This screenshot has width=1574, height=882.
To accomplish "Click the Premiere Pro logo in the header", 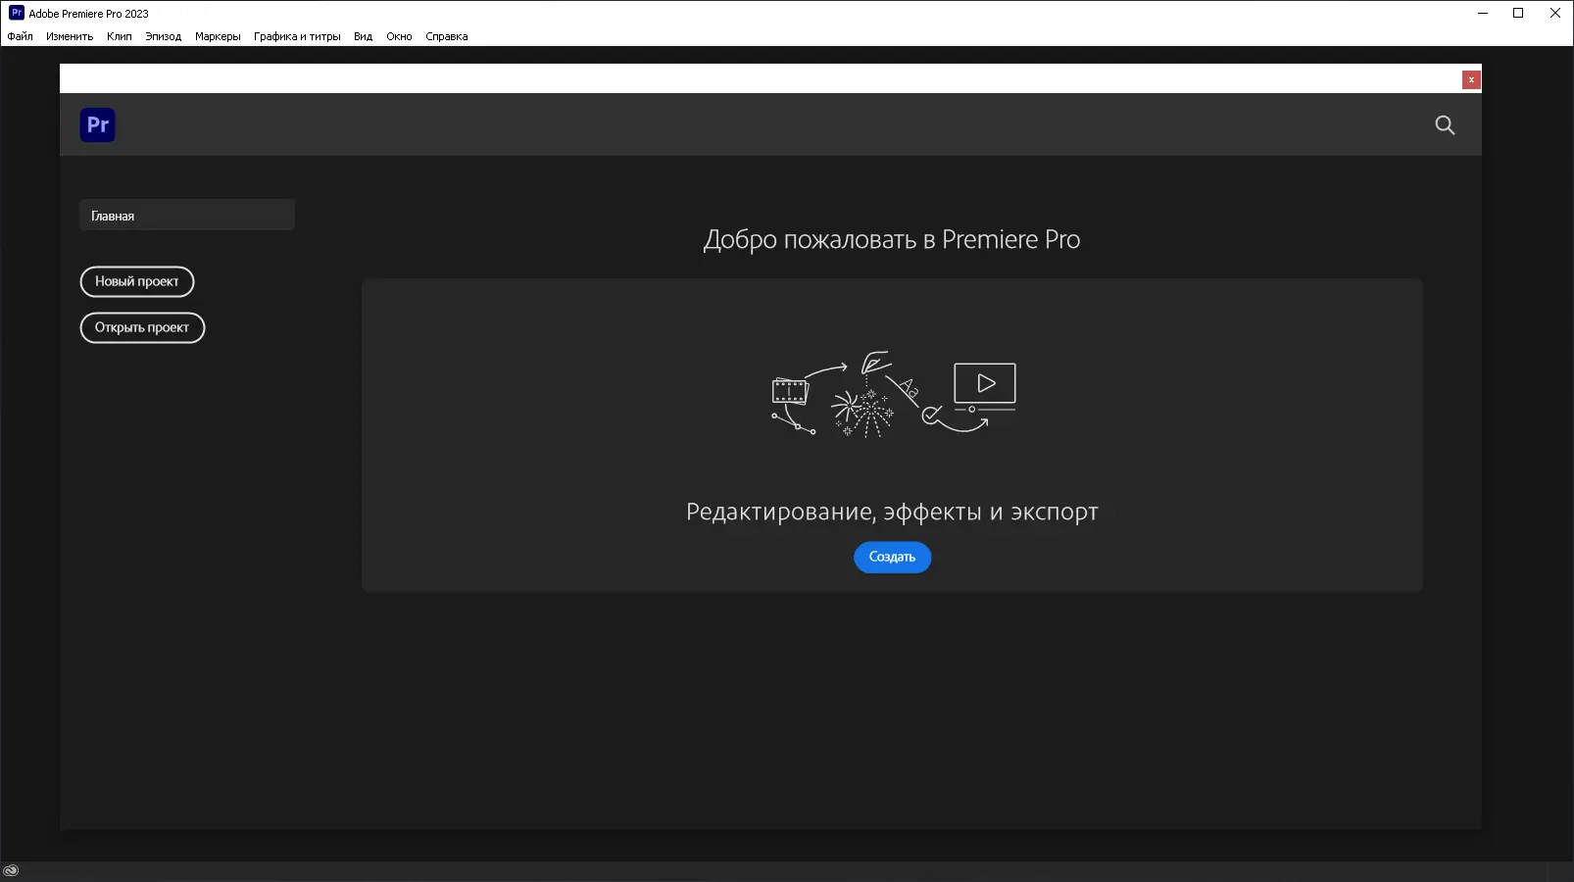I will [x=97, y=124].
